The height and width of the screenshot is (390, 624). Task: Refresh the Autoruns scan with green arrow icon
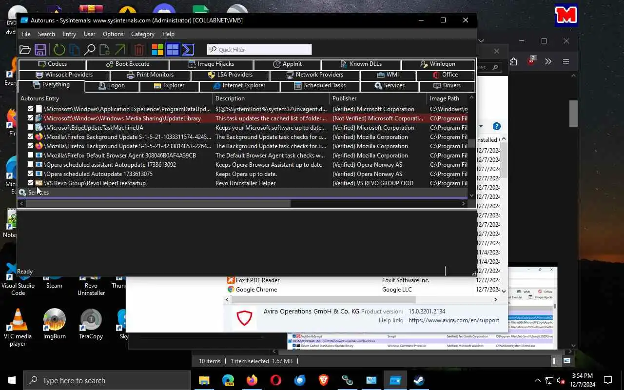pos(59,50)
